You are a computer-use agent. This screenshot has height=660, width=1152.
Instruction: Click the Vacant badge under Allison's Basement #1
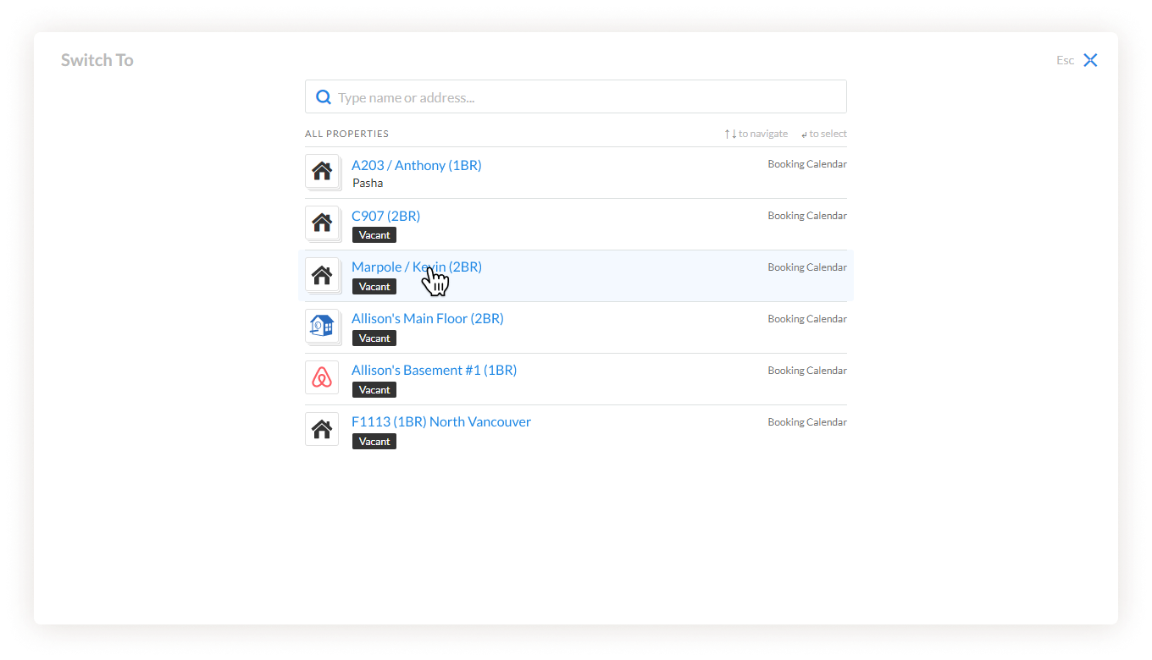click(374, 390)
